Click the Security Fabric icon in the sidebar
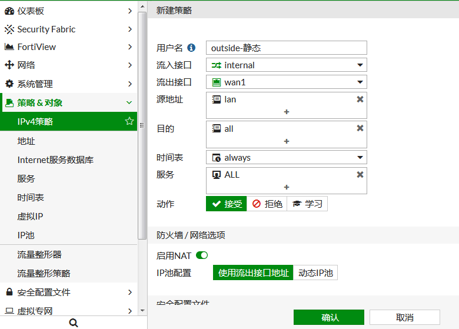The image size is (459, 329). point(9,29)
